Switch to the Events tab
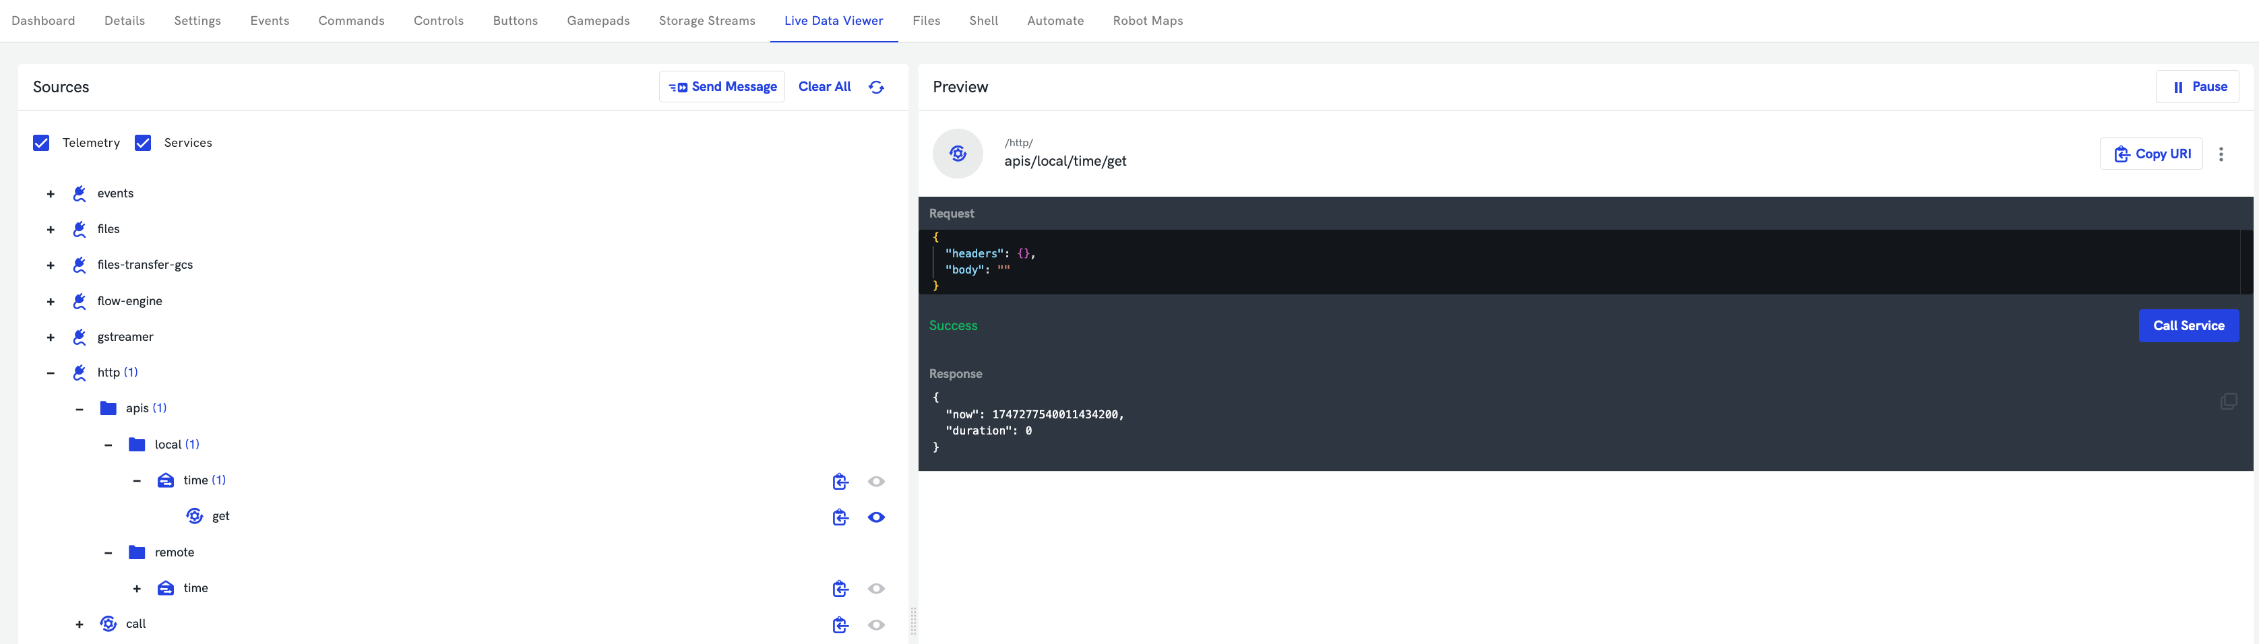 click(x=269, y=20)
